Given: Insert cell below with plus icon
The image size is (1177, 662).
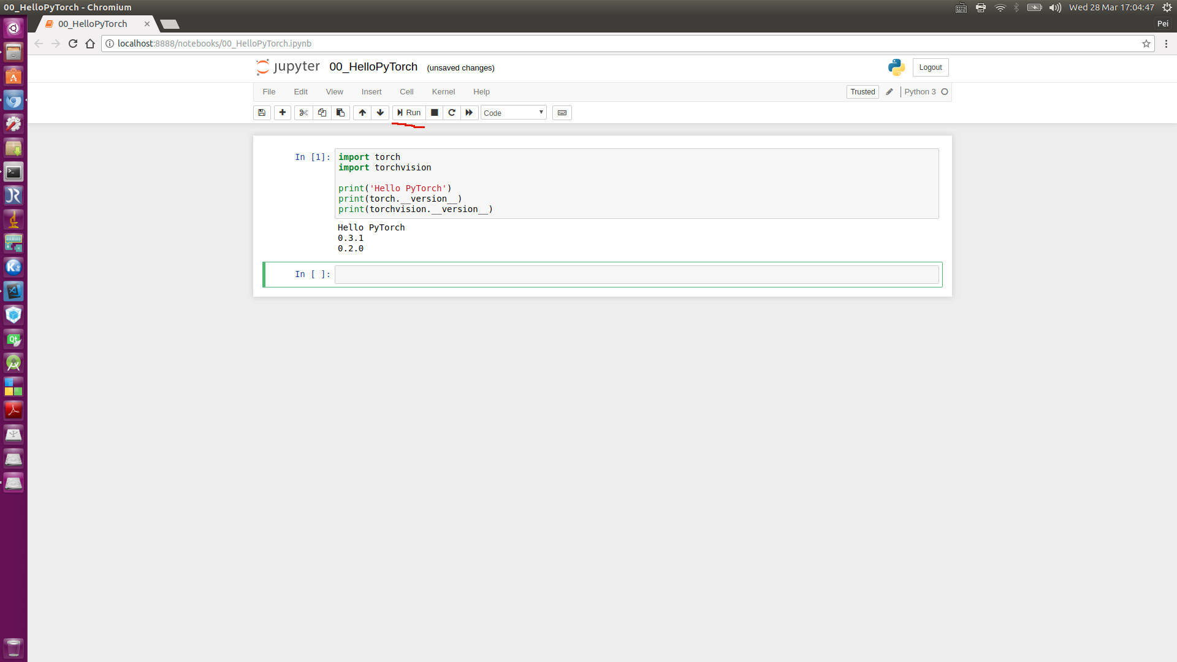Looking at the screenshot, I should click(x=283, y=113).
